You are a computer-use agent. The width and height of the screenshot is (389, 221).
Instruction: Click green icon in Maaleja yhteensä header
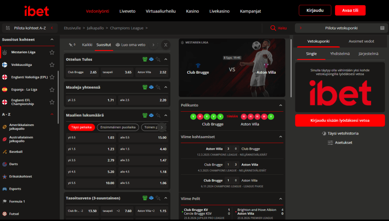pos(145,87)
